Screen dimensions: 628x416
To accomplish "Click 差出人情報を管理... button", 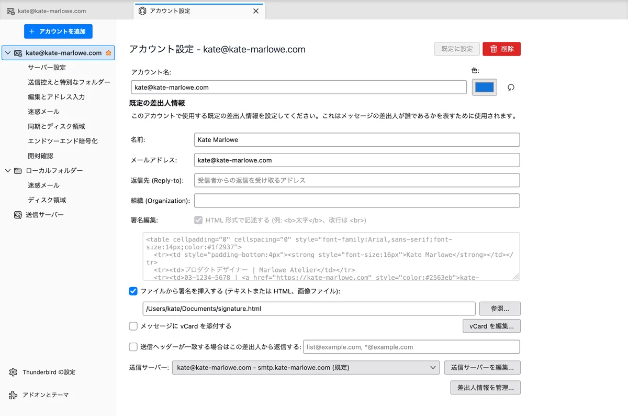I will tap(485, 388).
